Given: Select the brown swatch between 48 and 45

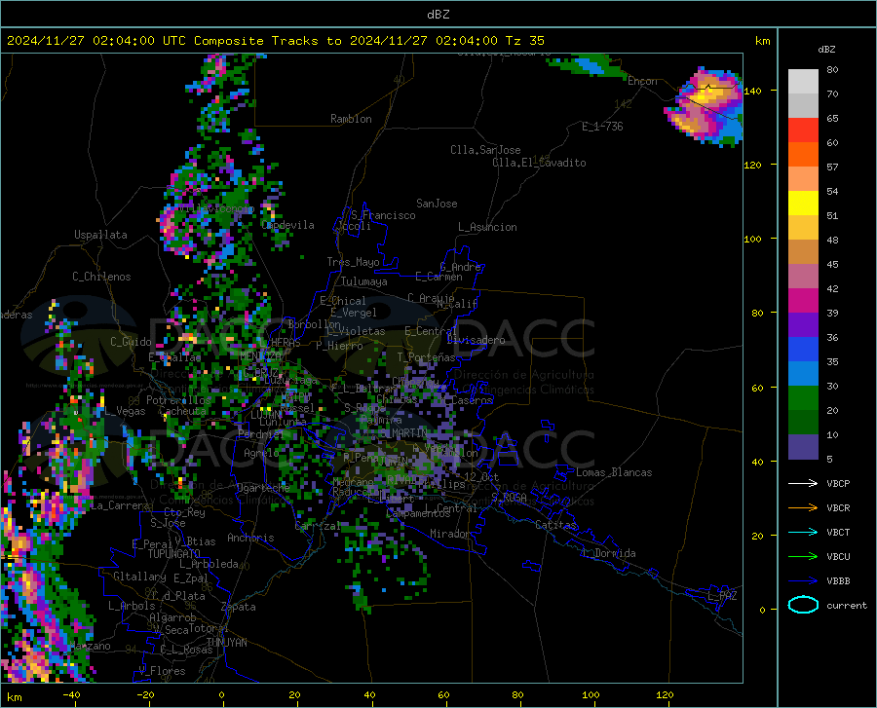Looking at the screenshot, I should coord(803,252).
